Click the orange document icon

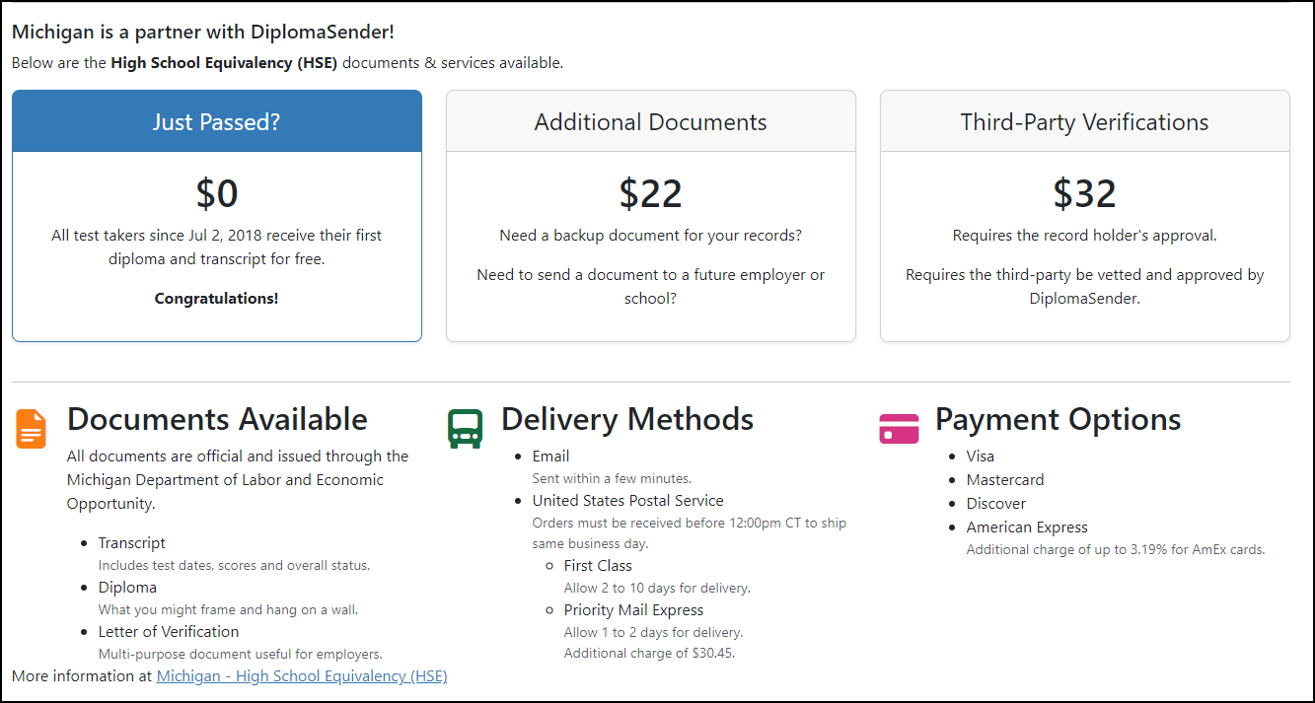click(x=32, y=429)
